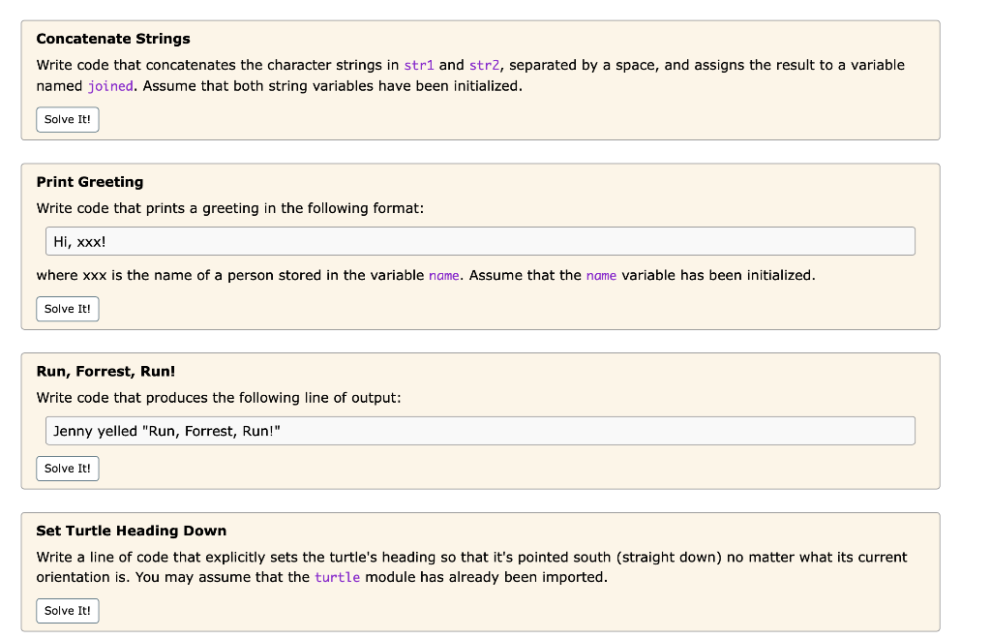The width and height of the screenshot is (991, 639).
Task: Click Solve It! under Set Turtle Heading Down
Action: tap(67, 610)
